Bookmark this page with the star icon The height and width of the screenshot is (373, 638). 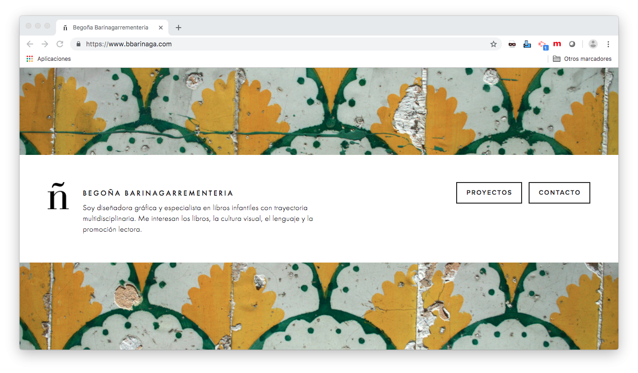click(x=494, y=44)
